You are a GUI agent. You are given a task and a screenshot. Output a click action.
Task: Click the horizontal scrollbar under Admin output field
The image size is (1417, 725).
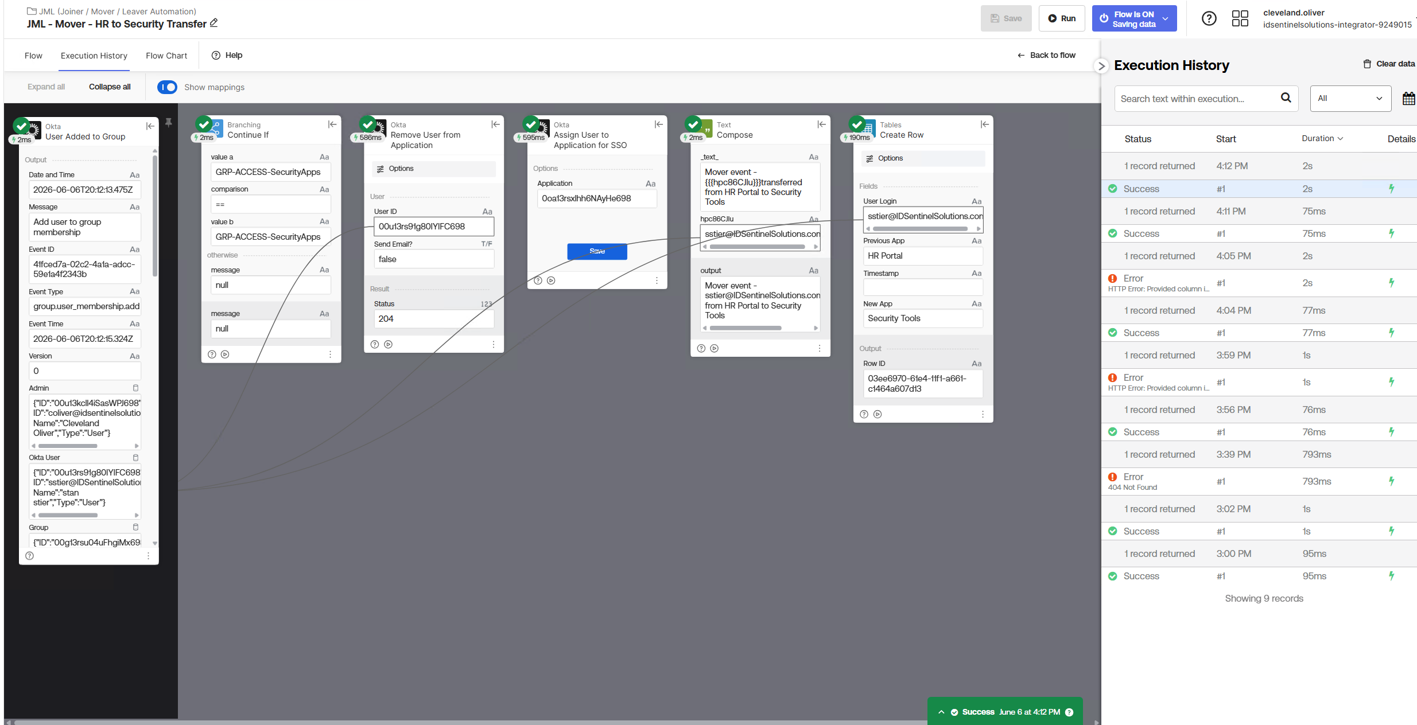(68, 446)
